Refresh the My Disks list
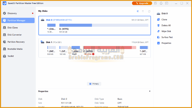192x108 pixels. pos(149,11)
